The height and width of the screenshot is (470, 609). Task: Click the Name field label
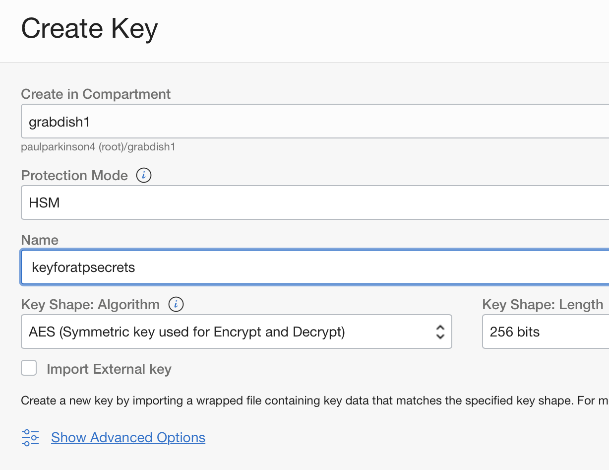click(40, 240)
